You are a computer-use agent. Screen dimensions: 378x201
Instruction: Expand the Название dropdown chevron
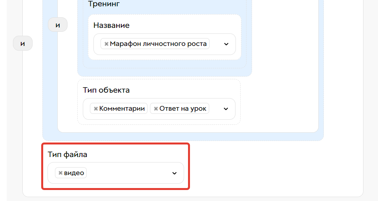coord(226,44)
